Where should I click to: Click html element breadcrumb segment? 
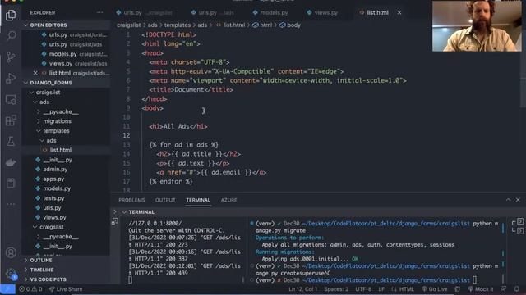262,25
